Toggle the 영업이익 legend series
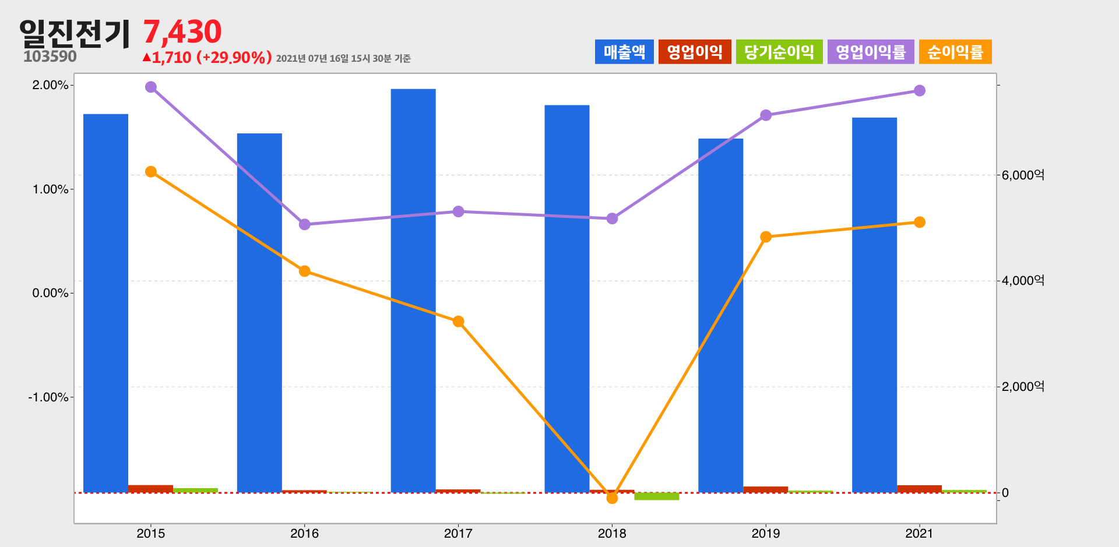The height and width of the screenshot is (547, 1119). click(x=695, y=52)
